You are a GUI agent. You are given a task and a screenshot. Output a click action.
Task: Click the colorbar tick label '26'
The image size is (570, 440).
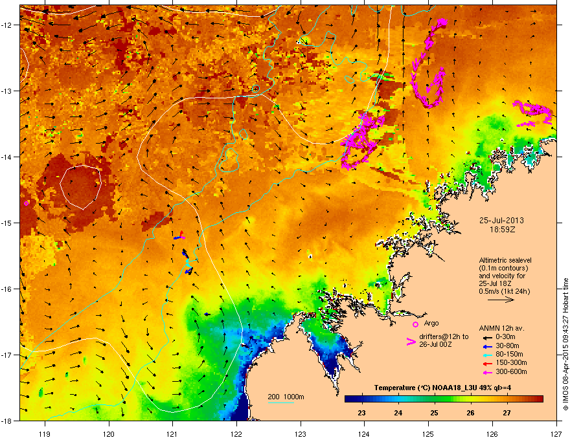(470, 413)
